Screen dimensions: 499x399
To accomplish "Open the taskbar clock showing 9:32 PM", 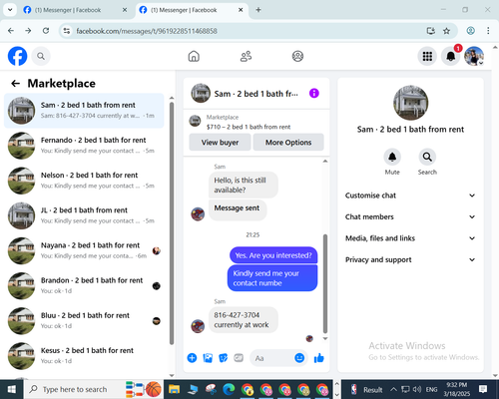I will (456, 389).
